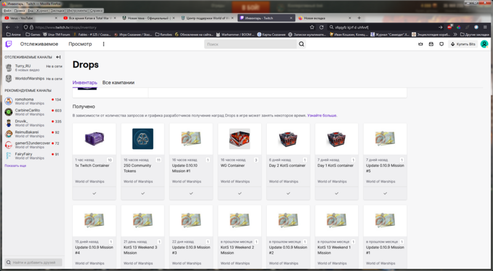Open WorldofWarships followed channel
The height and width of the screenshot is (271, 493).
point(33,79)
